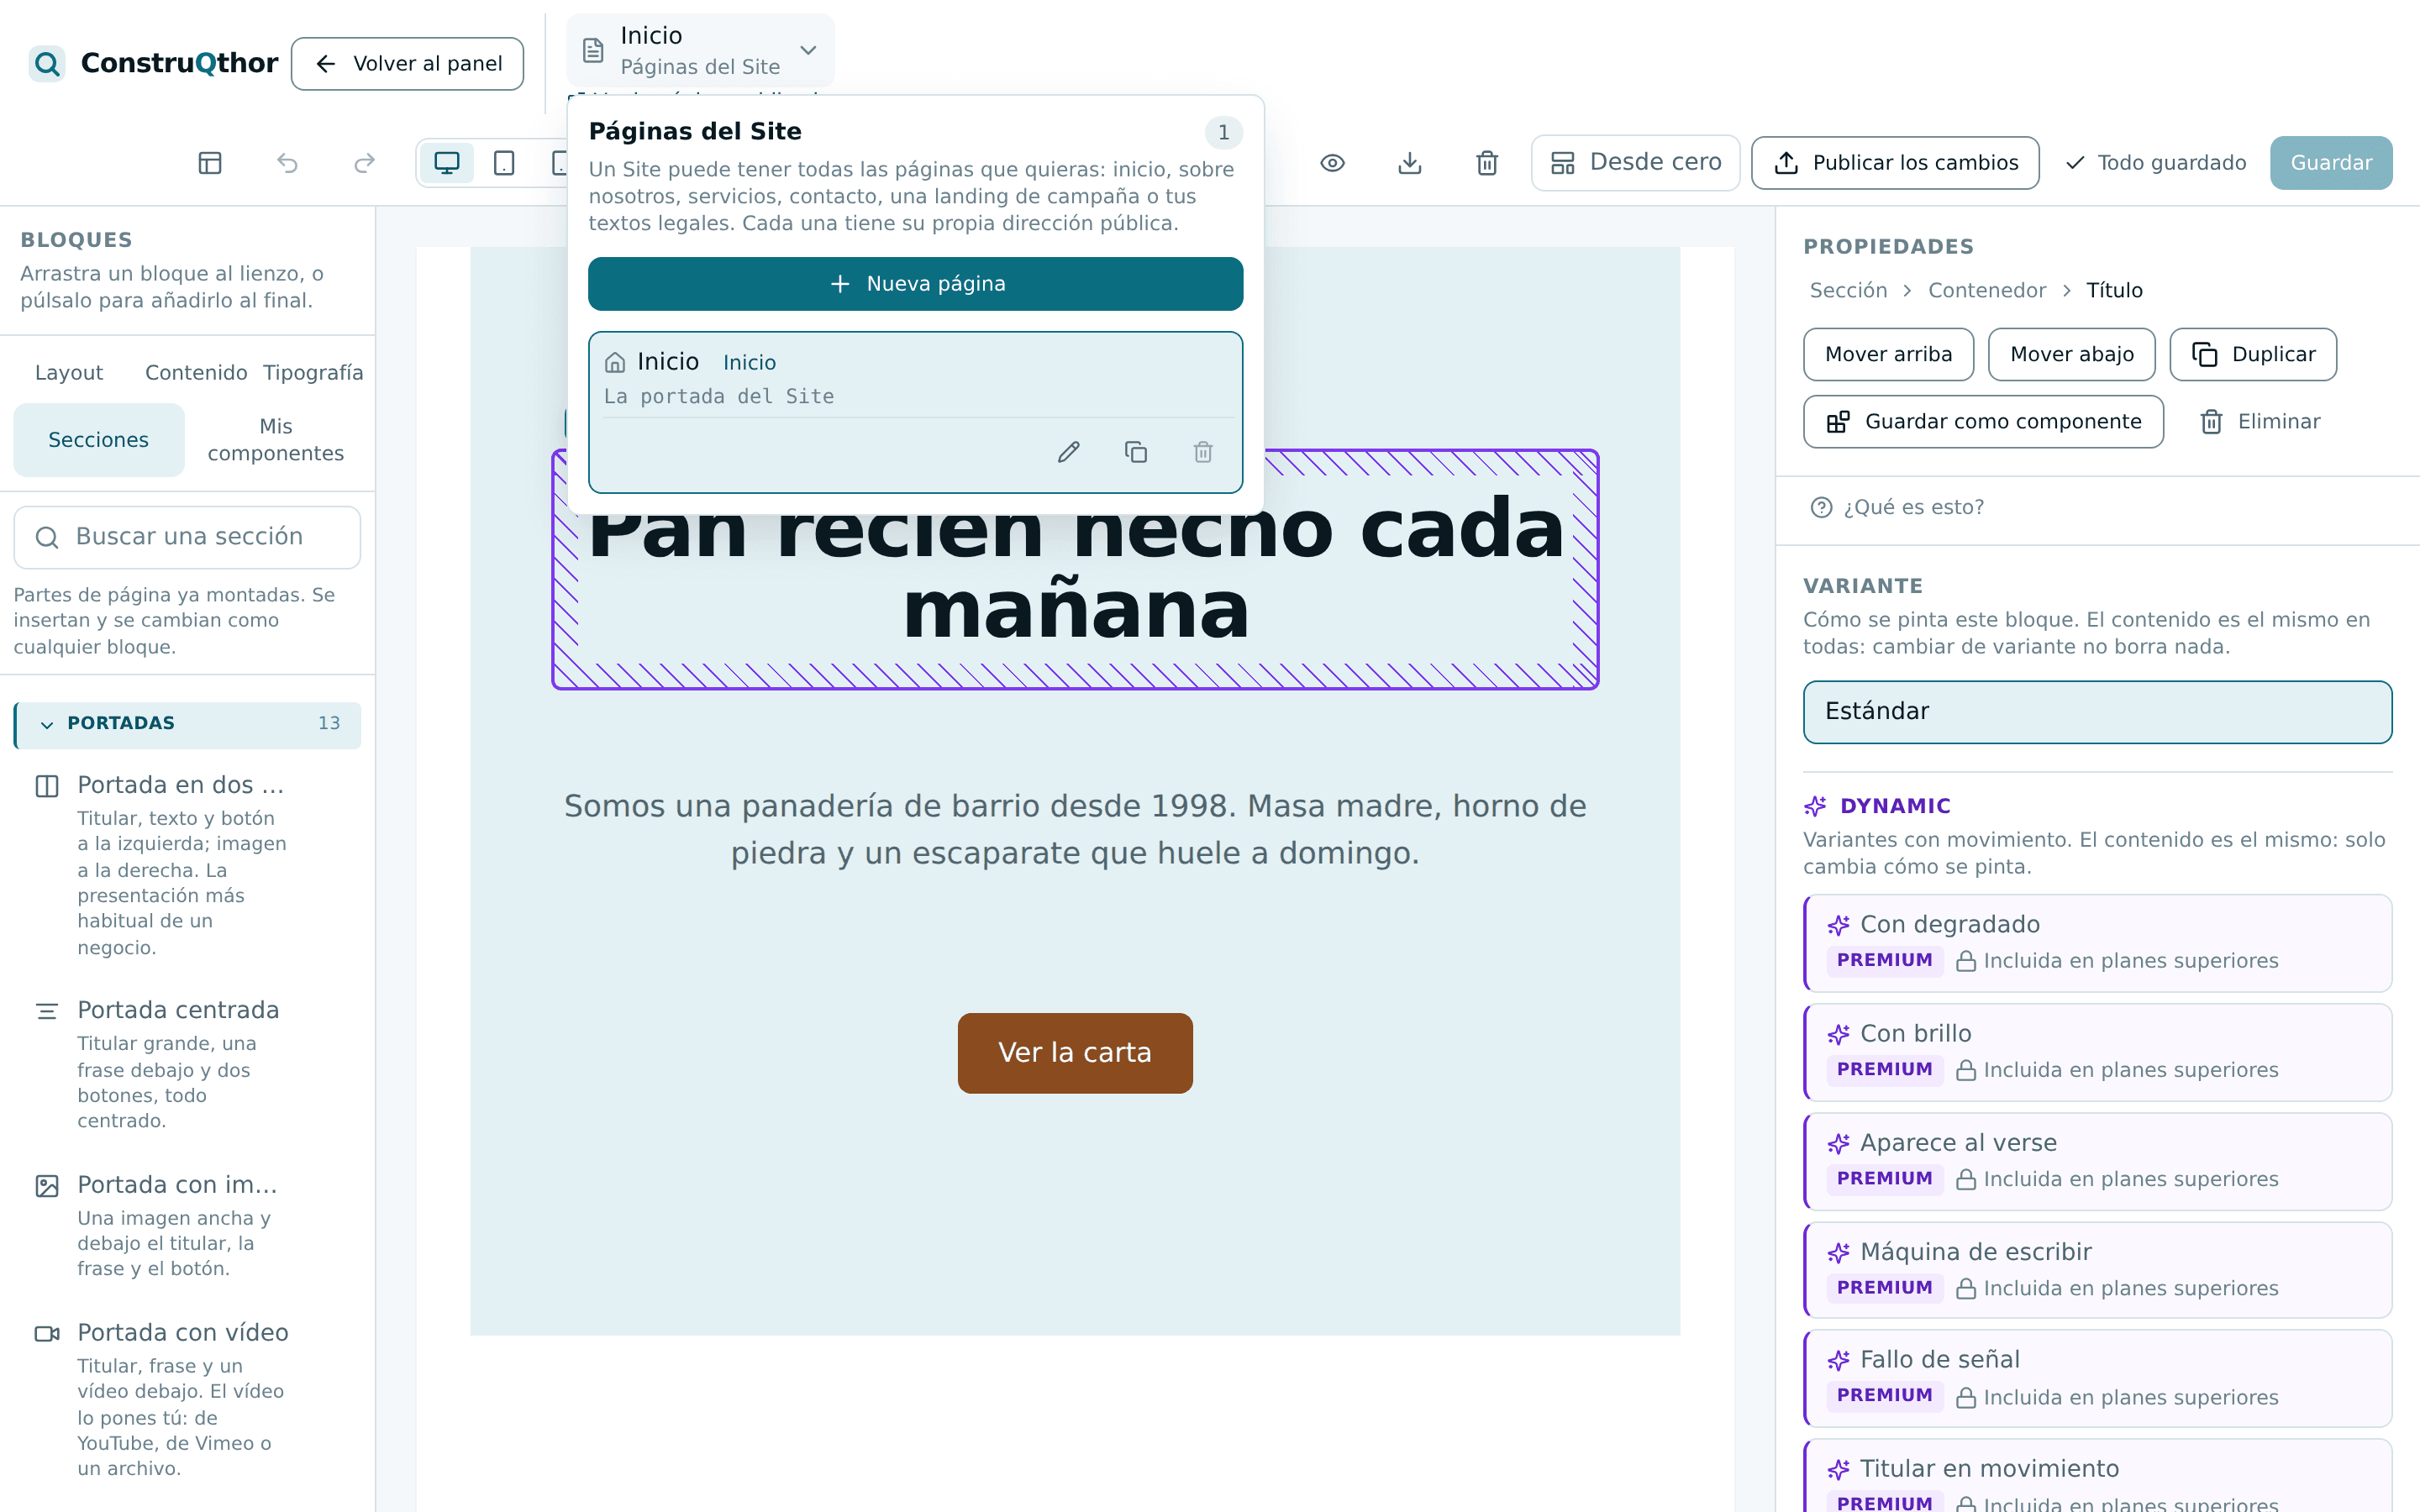
Task: Download the page with the export icon
Action: click(1409, 163)
